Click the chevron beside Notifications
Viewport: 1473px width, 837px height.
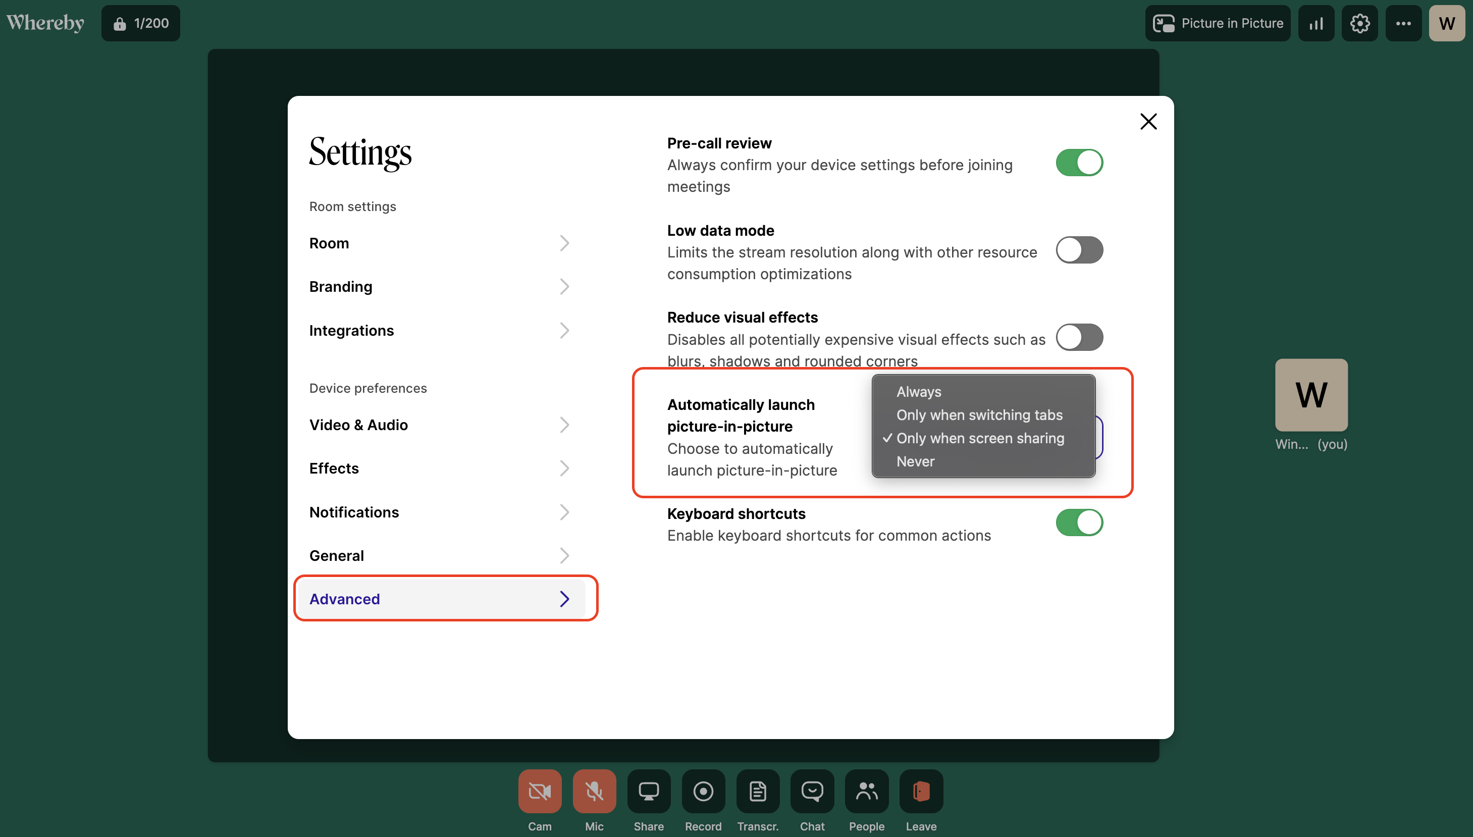pos(564,512)
